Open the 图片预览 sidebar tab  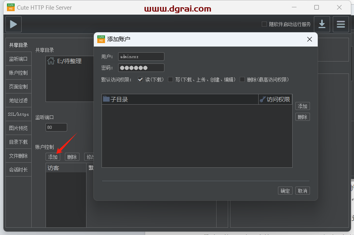point(19,128)
